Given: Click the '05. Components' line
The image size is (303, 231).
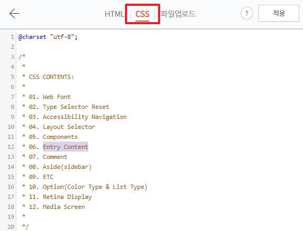Looking at the screenshot, I should tap(53, 137).
